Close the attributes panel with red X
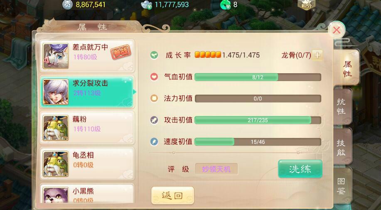This screenshot has width=381, height=210. pos(337,30)
